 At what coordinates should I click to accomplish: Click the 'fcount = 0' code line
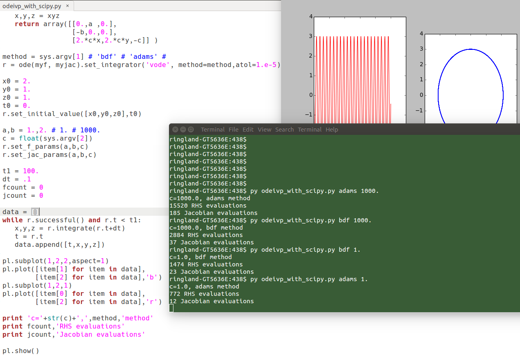(x=23, y=188)
